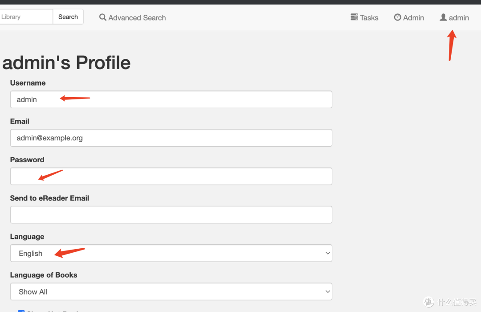Expand the Language of Books dropdown
Screen dimensions: 481x312
[171, 291]
